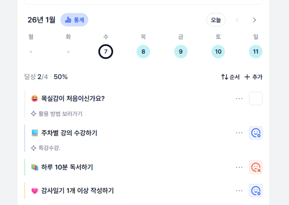Check the empty box for 목실감이 처음이신가요?
The width and height of the screenshot is (289, 205).
(x=255, y=98)
